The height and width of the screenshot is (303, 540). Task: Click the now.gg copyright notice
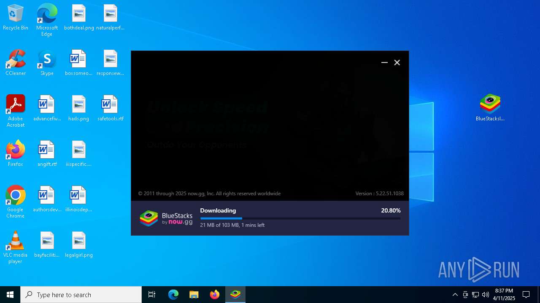click(x=209, y=194)
